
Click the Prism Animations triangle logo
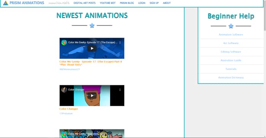[6, 3]
